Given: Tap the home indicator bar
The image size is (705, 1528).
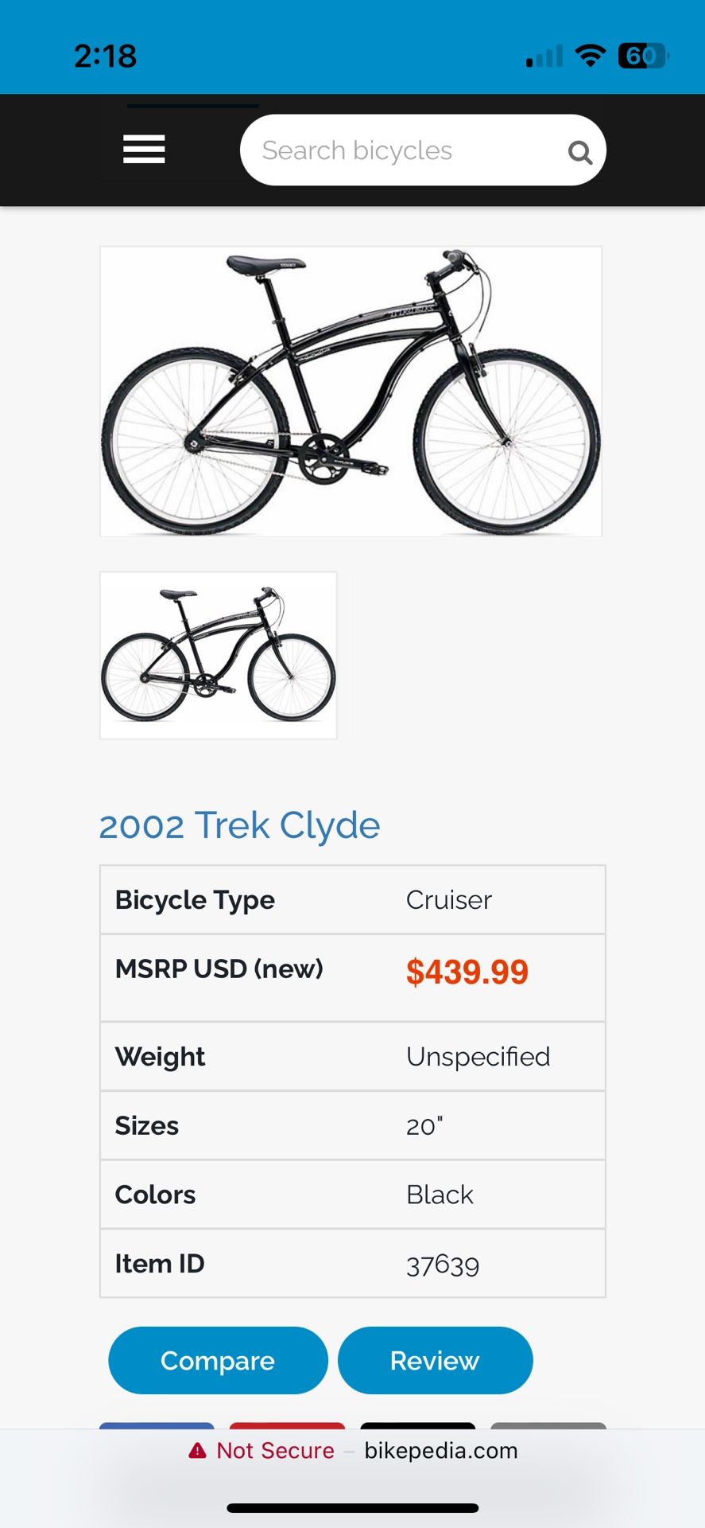Looking at the screenshot, I should click(353, 1508).
